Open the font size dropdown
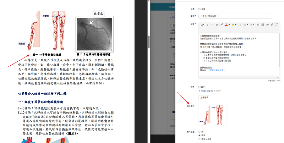The height and width of the screenshot is (143, 284). point(202,24)
